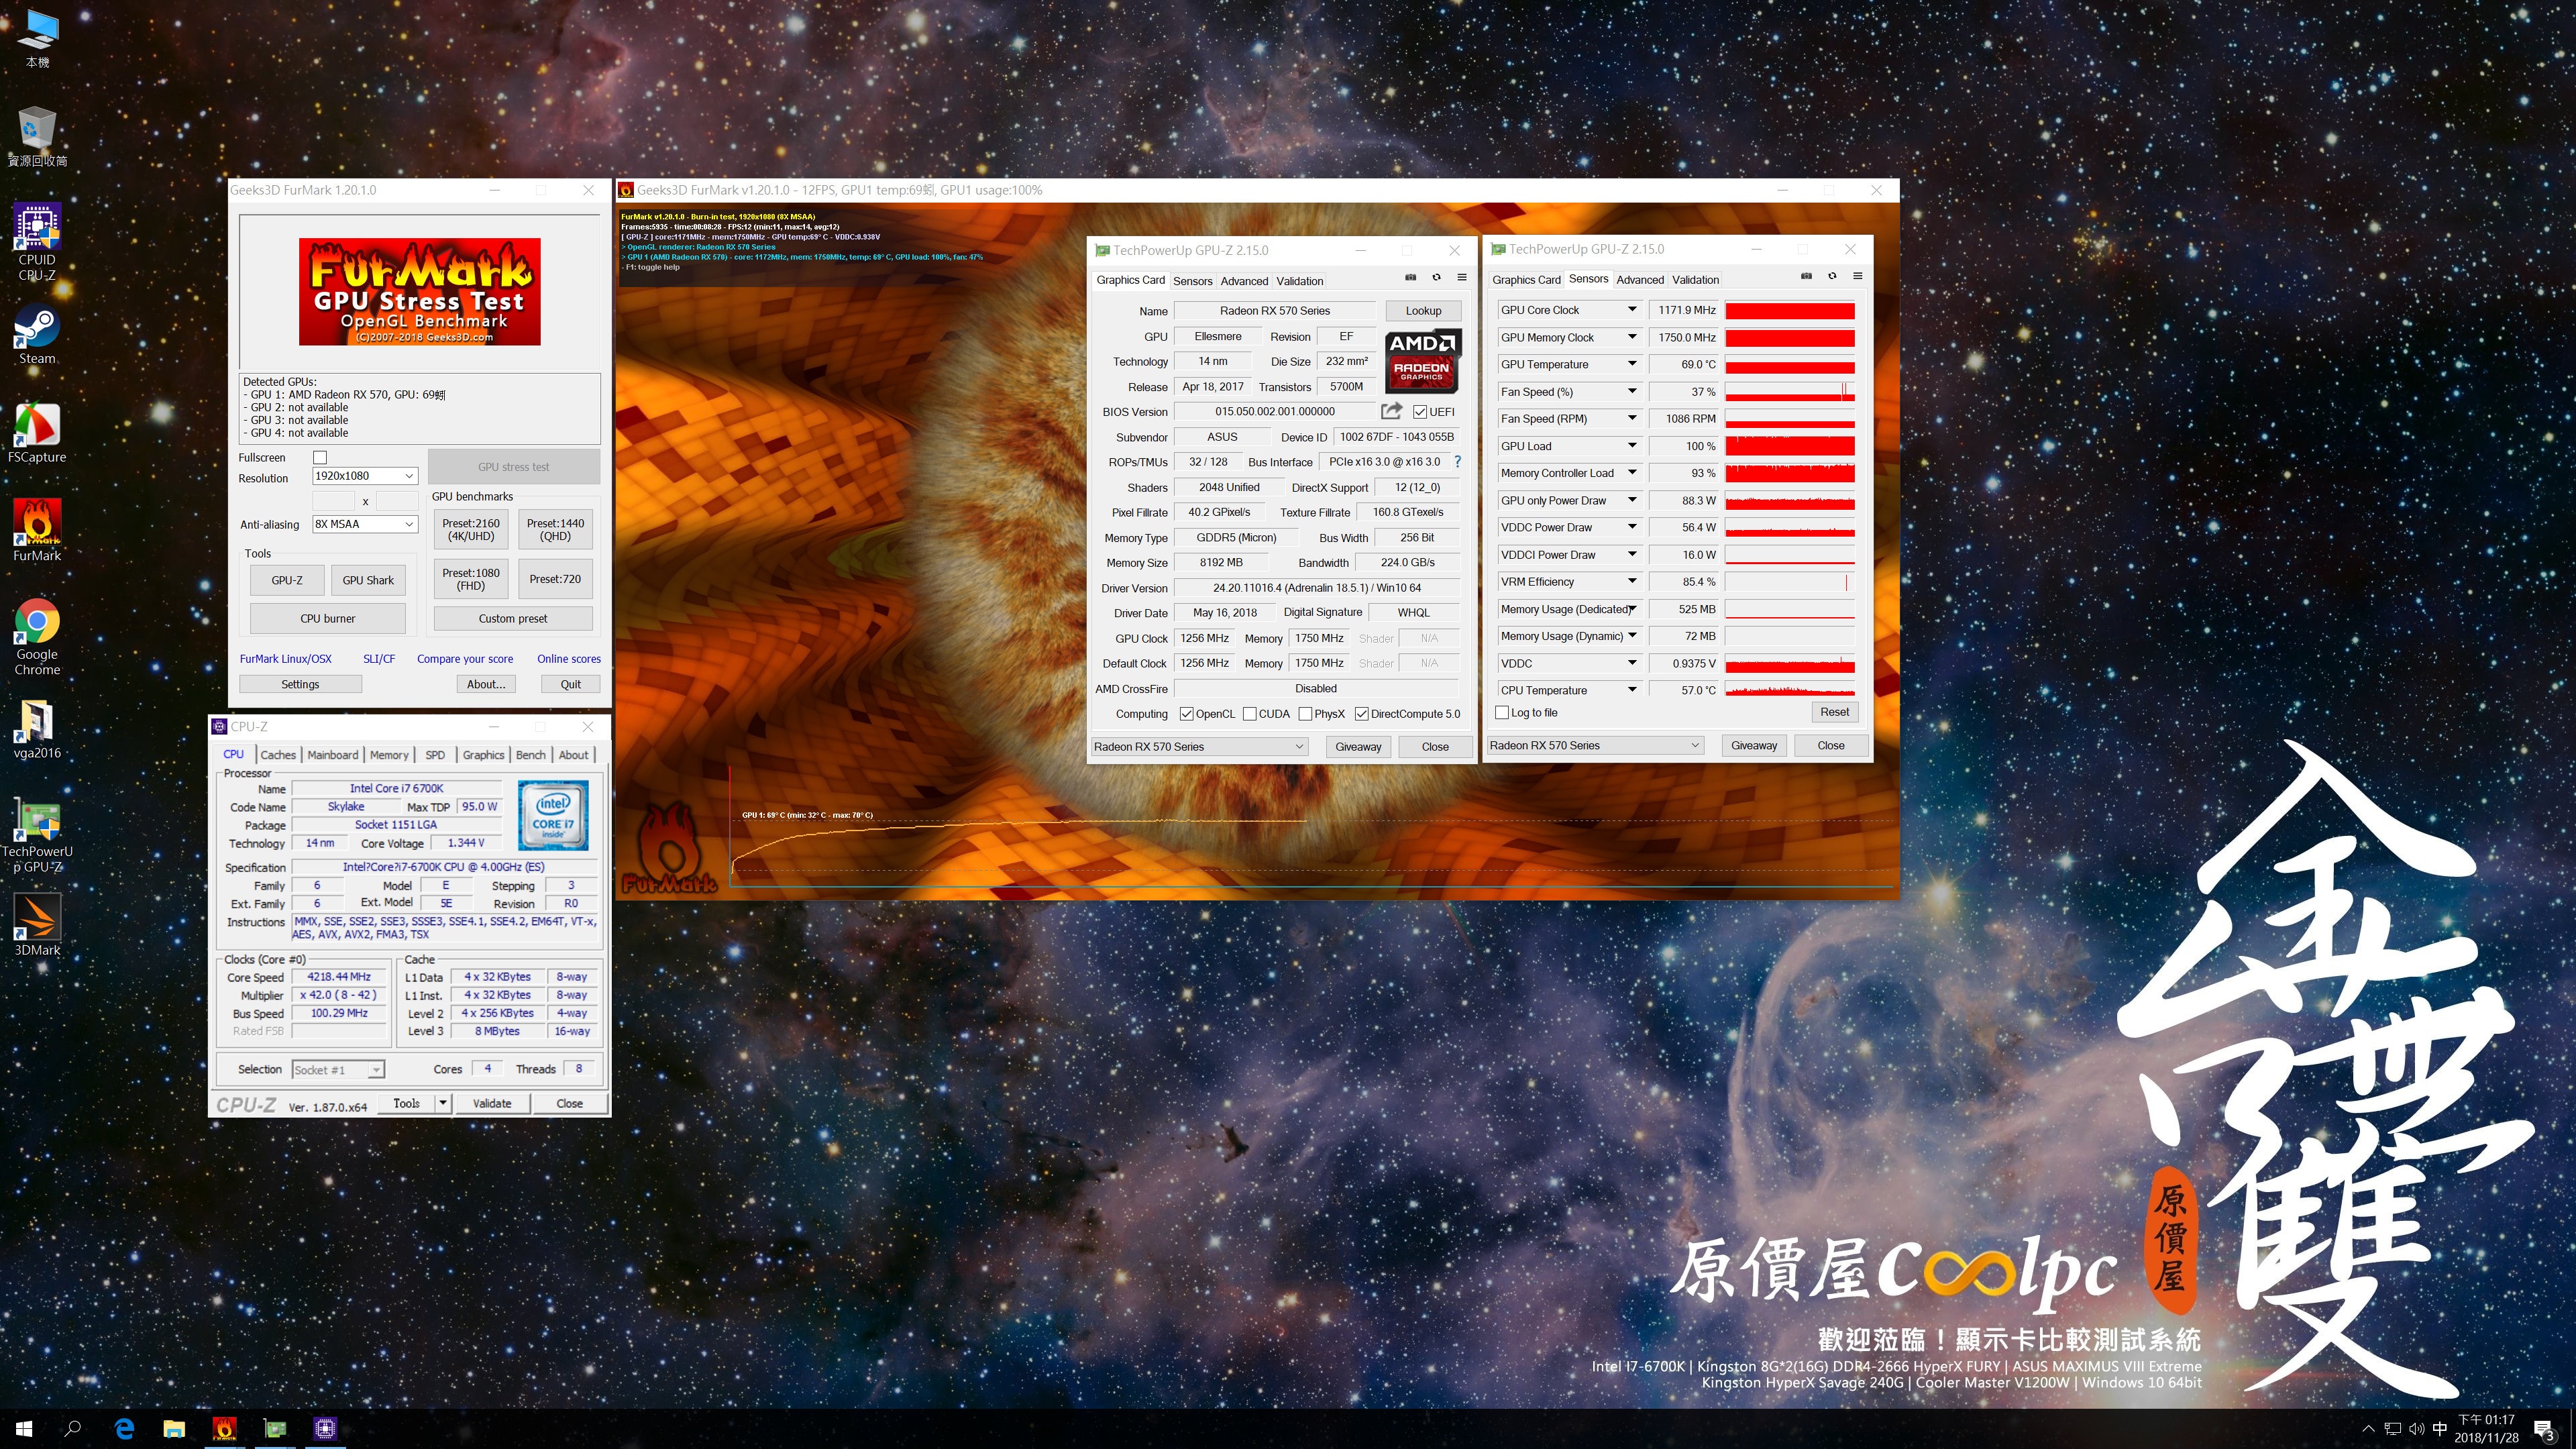This screenshot has height=1449, width=2576.
Task: Click the FurMark GPU Stress Test banner image
Action: coord(420,292)
